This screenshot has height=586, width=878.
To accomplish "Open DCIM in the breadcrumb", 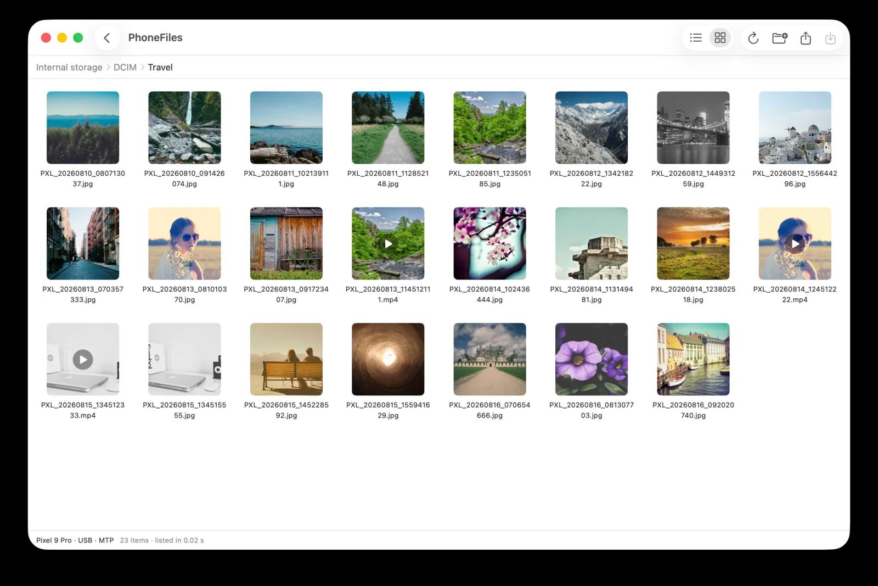I will (125, 67).
